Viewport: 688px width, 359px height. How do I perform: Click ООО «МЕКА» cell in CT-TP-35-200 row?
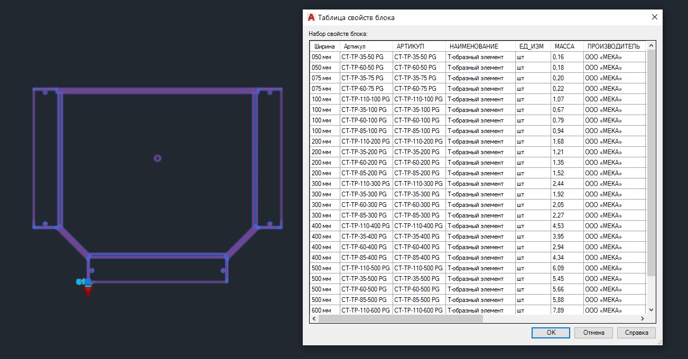615,152
